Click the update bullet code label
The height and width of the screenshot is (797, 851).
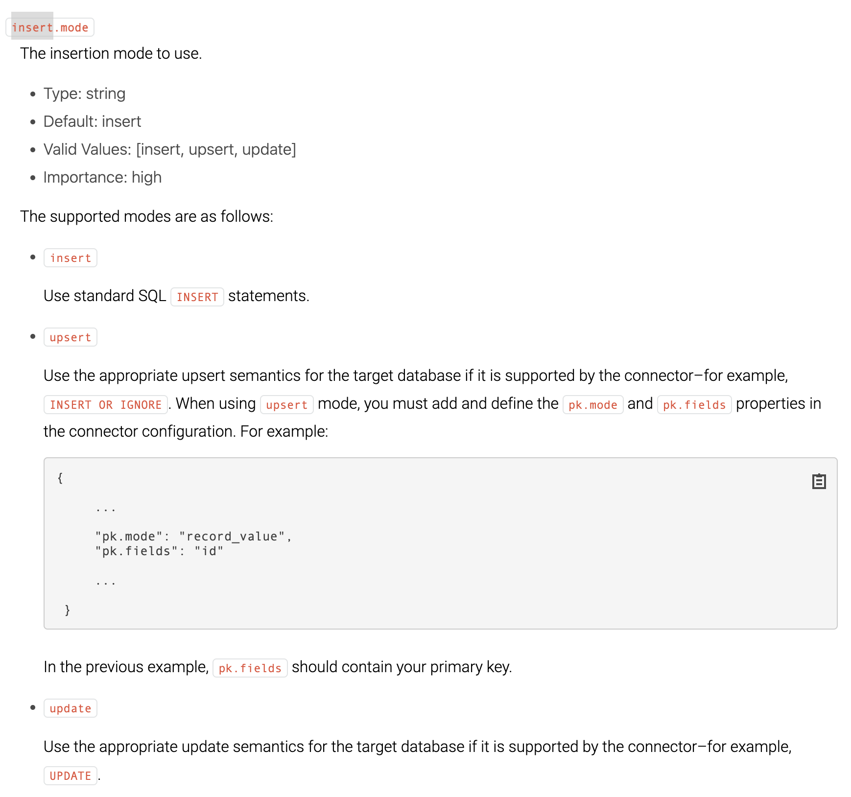(x=71, y=708)
